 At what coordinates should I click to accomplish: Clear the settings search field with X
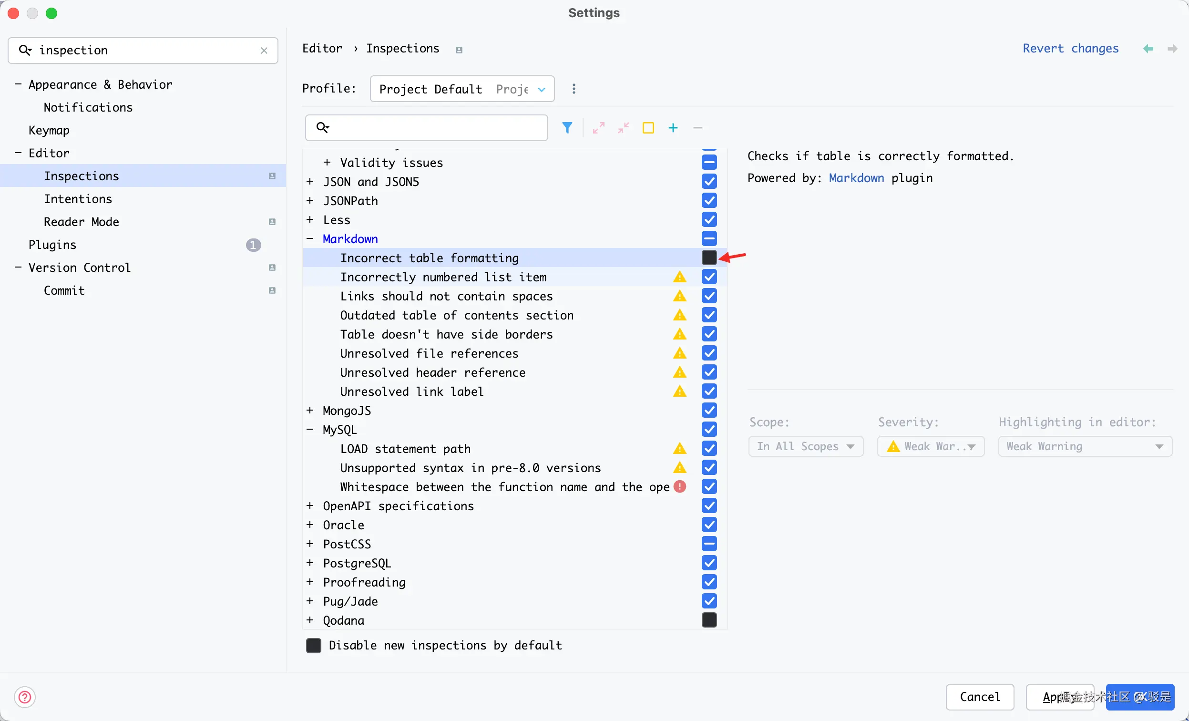point(264,50)
